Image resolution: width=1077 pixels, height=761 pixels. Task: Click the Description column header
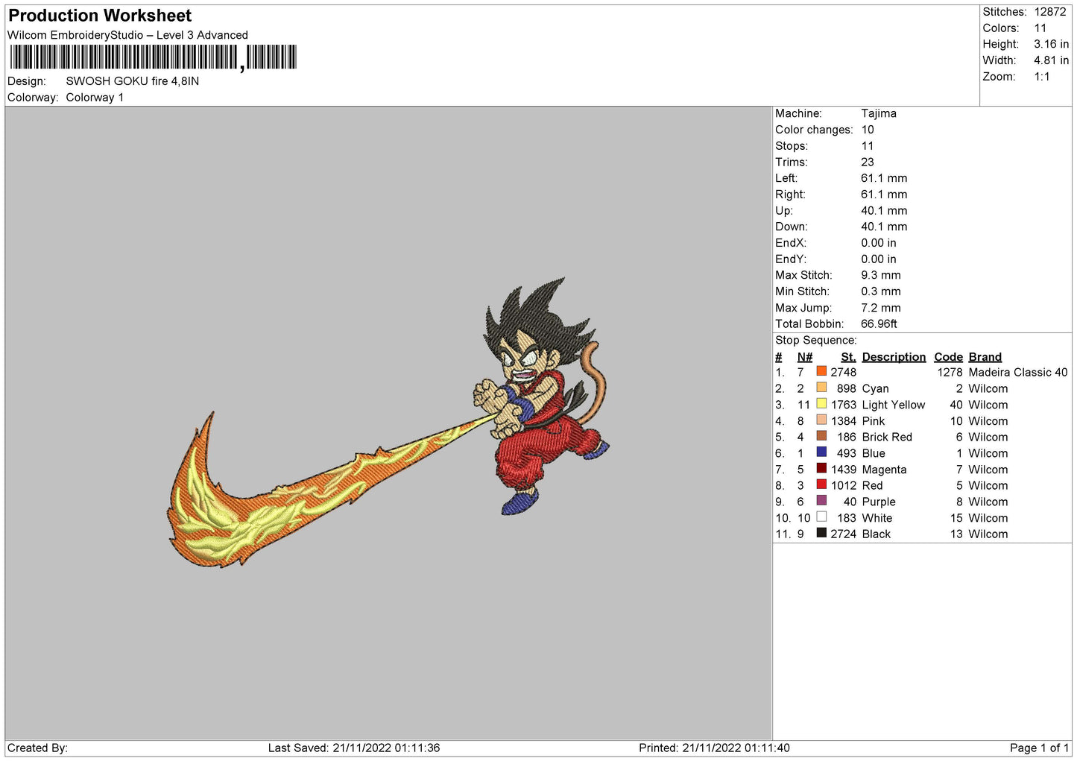(893, 357)
